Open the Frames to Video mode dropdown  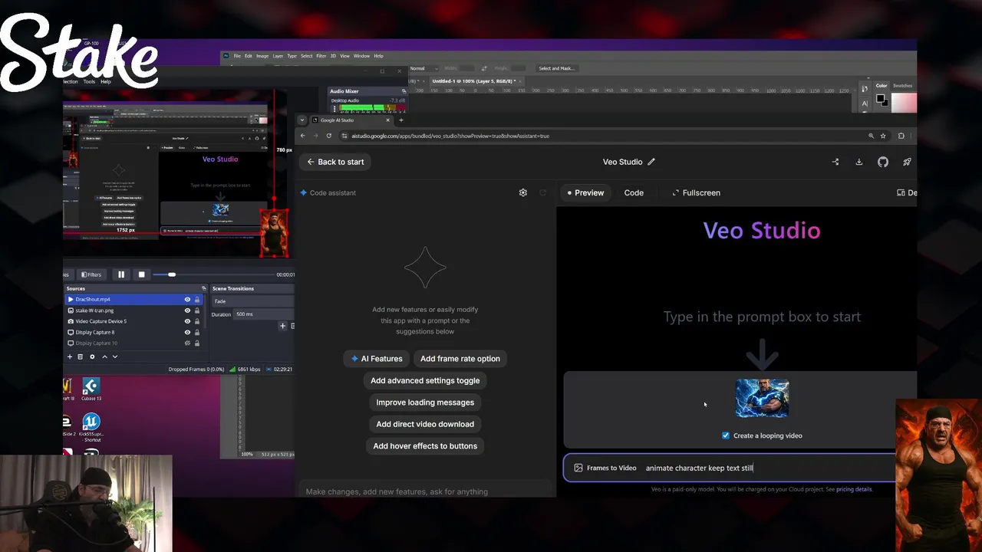pyautogui.click(x=605, y=468)
